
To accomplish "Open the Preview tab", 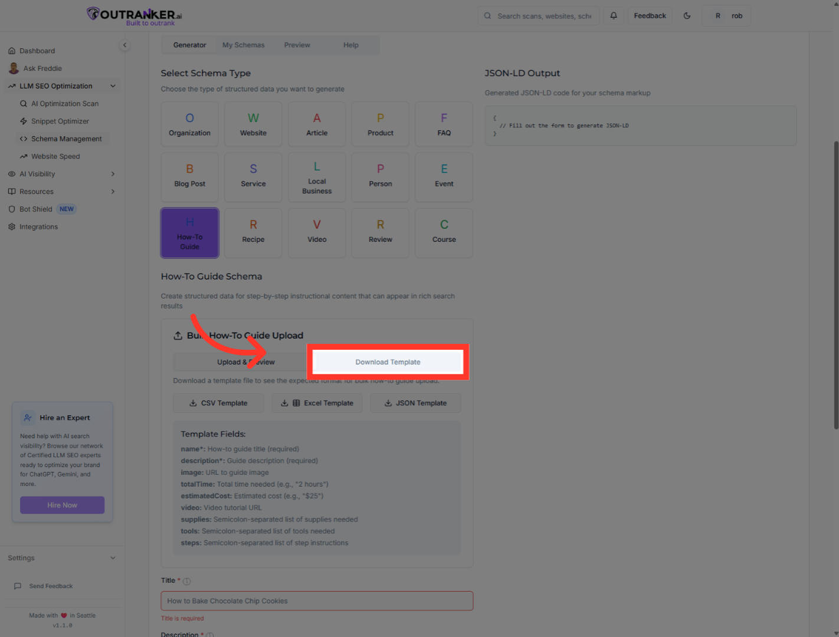I will [x=297, y=45].
